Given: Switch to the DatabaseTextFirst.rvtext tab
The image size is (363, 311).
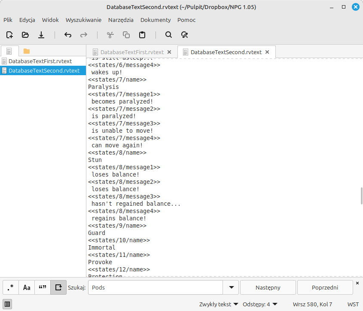Looking at the screenshot, I should [132, 52].
